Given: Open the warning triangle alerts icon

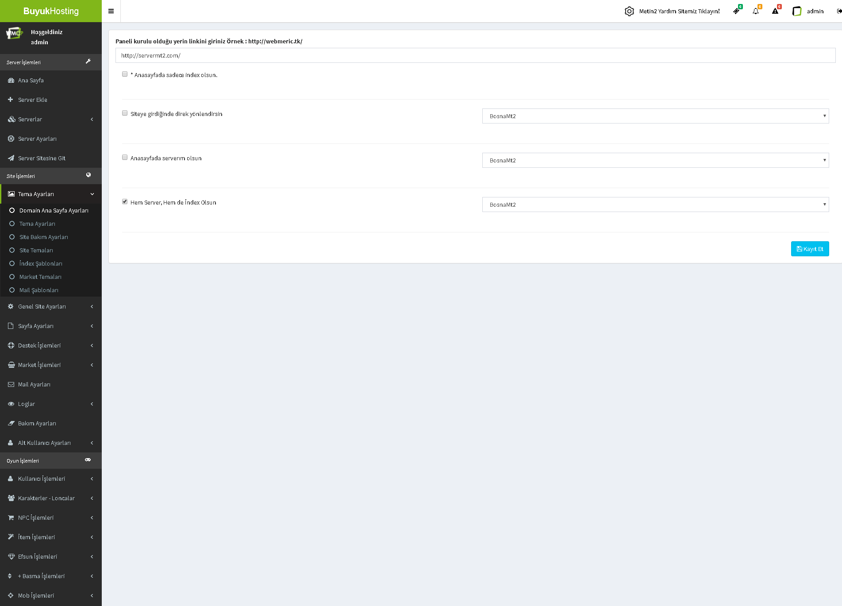Looking at the screenshot, I should tap(775, 11).
